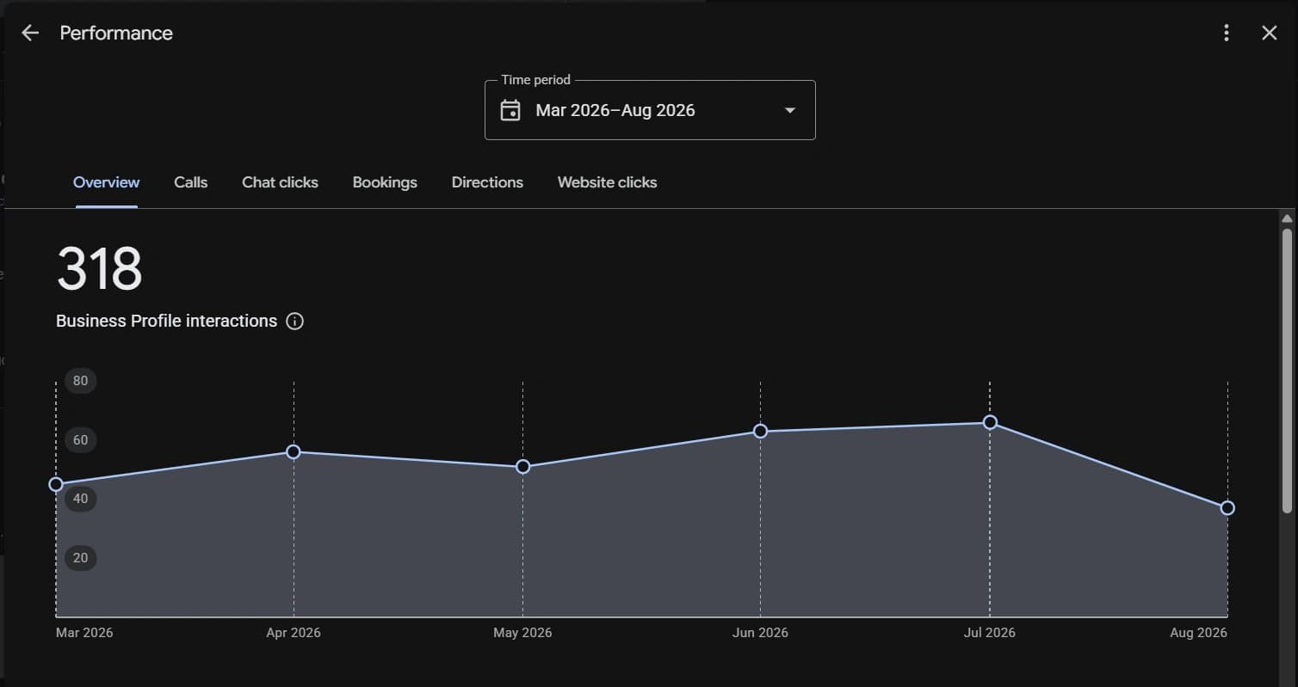This screenshot has height=687, width=1298.
Task: Click the Performance page title
Action: [x=116, y=34]
